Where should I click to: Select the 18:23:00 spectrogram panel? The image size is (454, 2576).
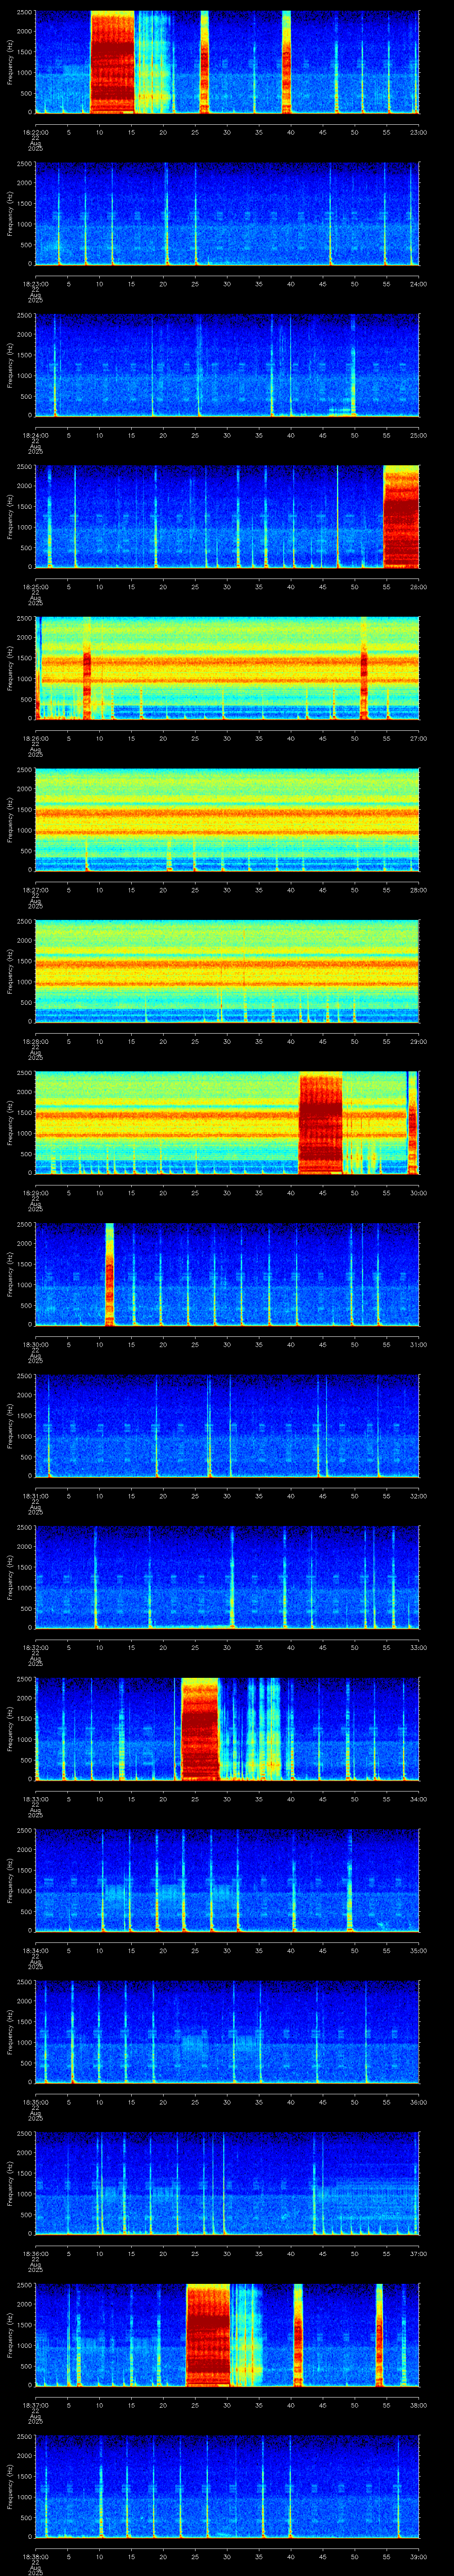(227, 213)
